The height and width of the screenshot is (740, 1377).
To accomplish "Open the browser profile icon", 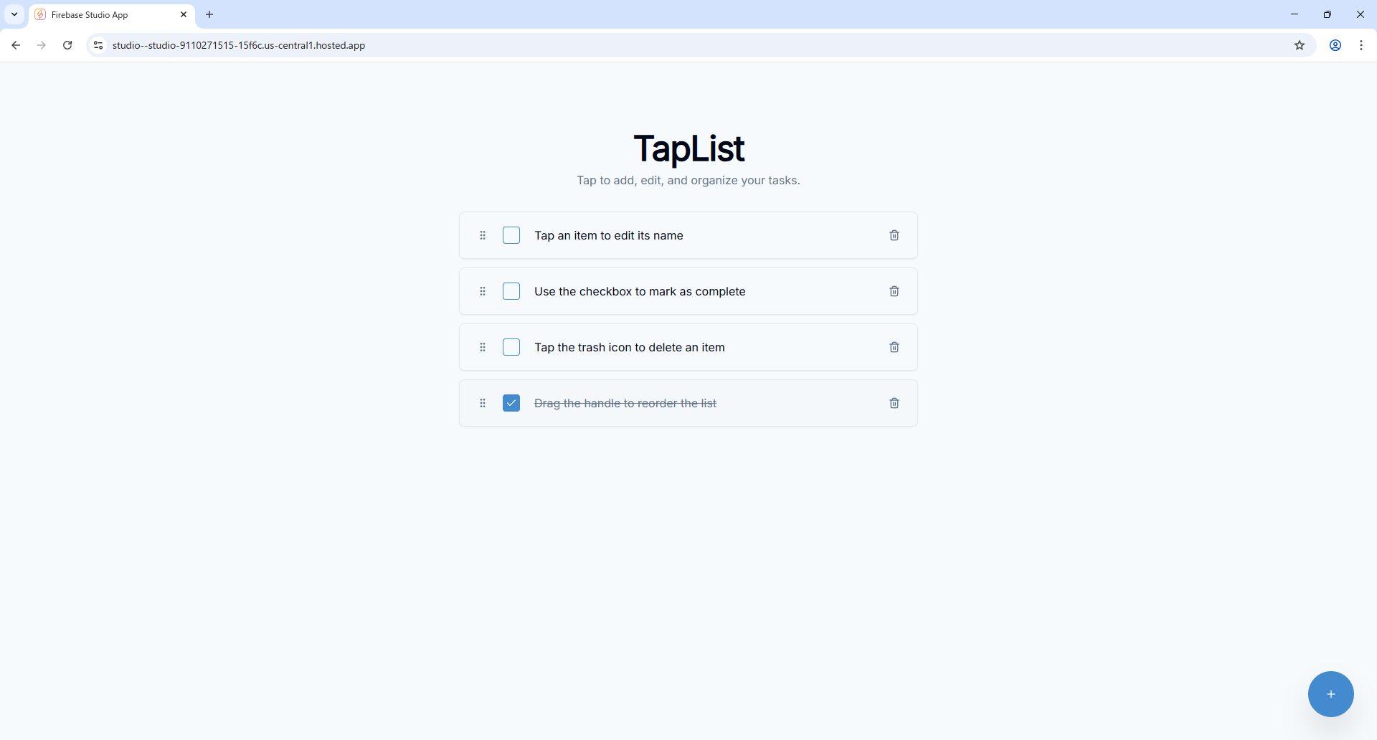I will [1335, 44].
